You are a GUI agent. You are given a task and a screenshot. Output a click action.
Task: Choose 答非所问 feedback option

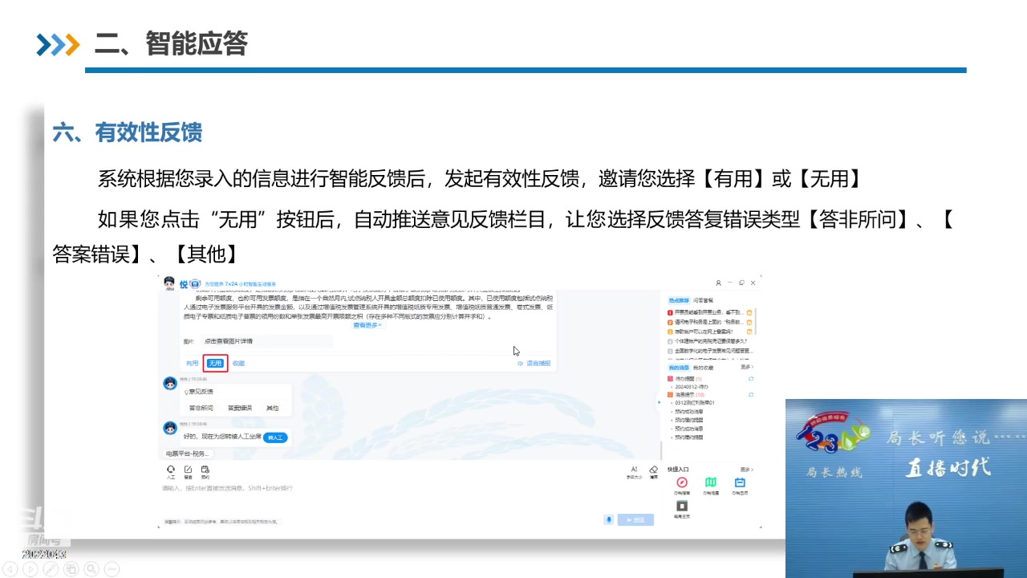[201, 408]
